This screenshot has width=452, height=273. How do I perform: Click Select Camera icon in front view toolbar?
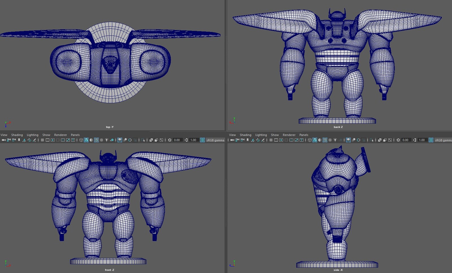(x=4, y=140)
